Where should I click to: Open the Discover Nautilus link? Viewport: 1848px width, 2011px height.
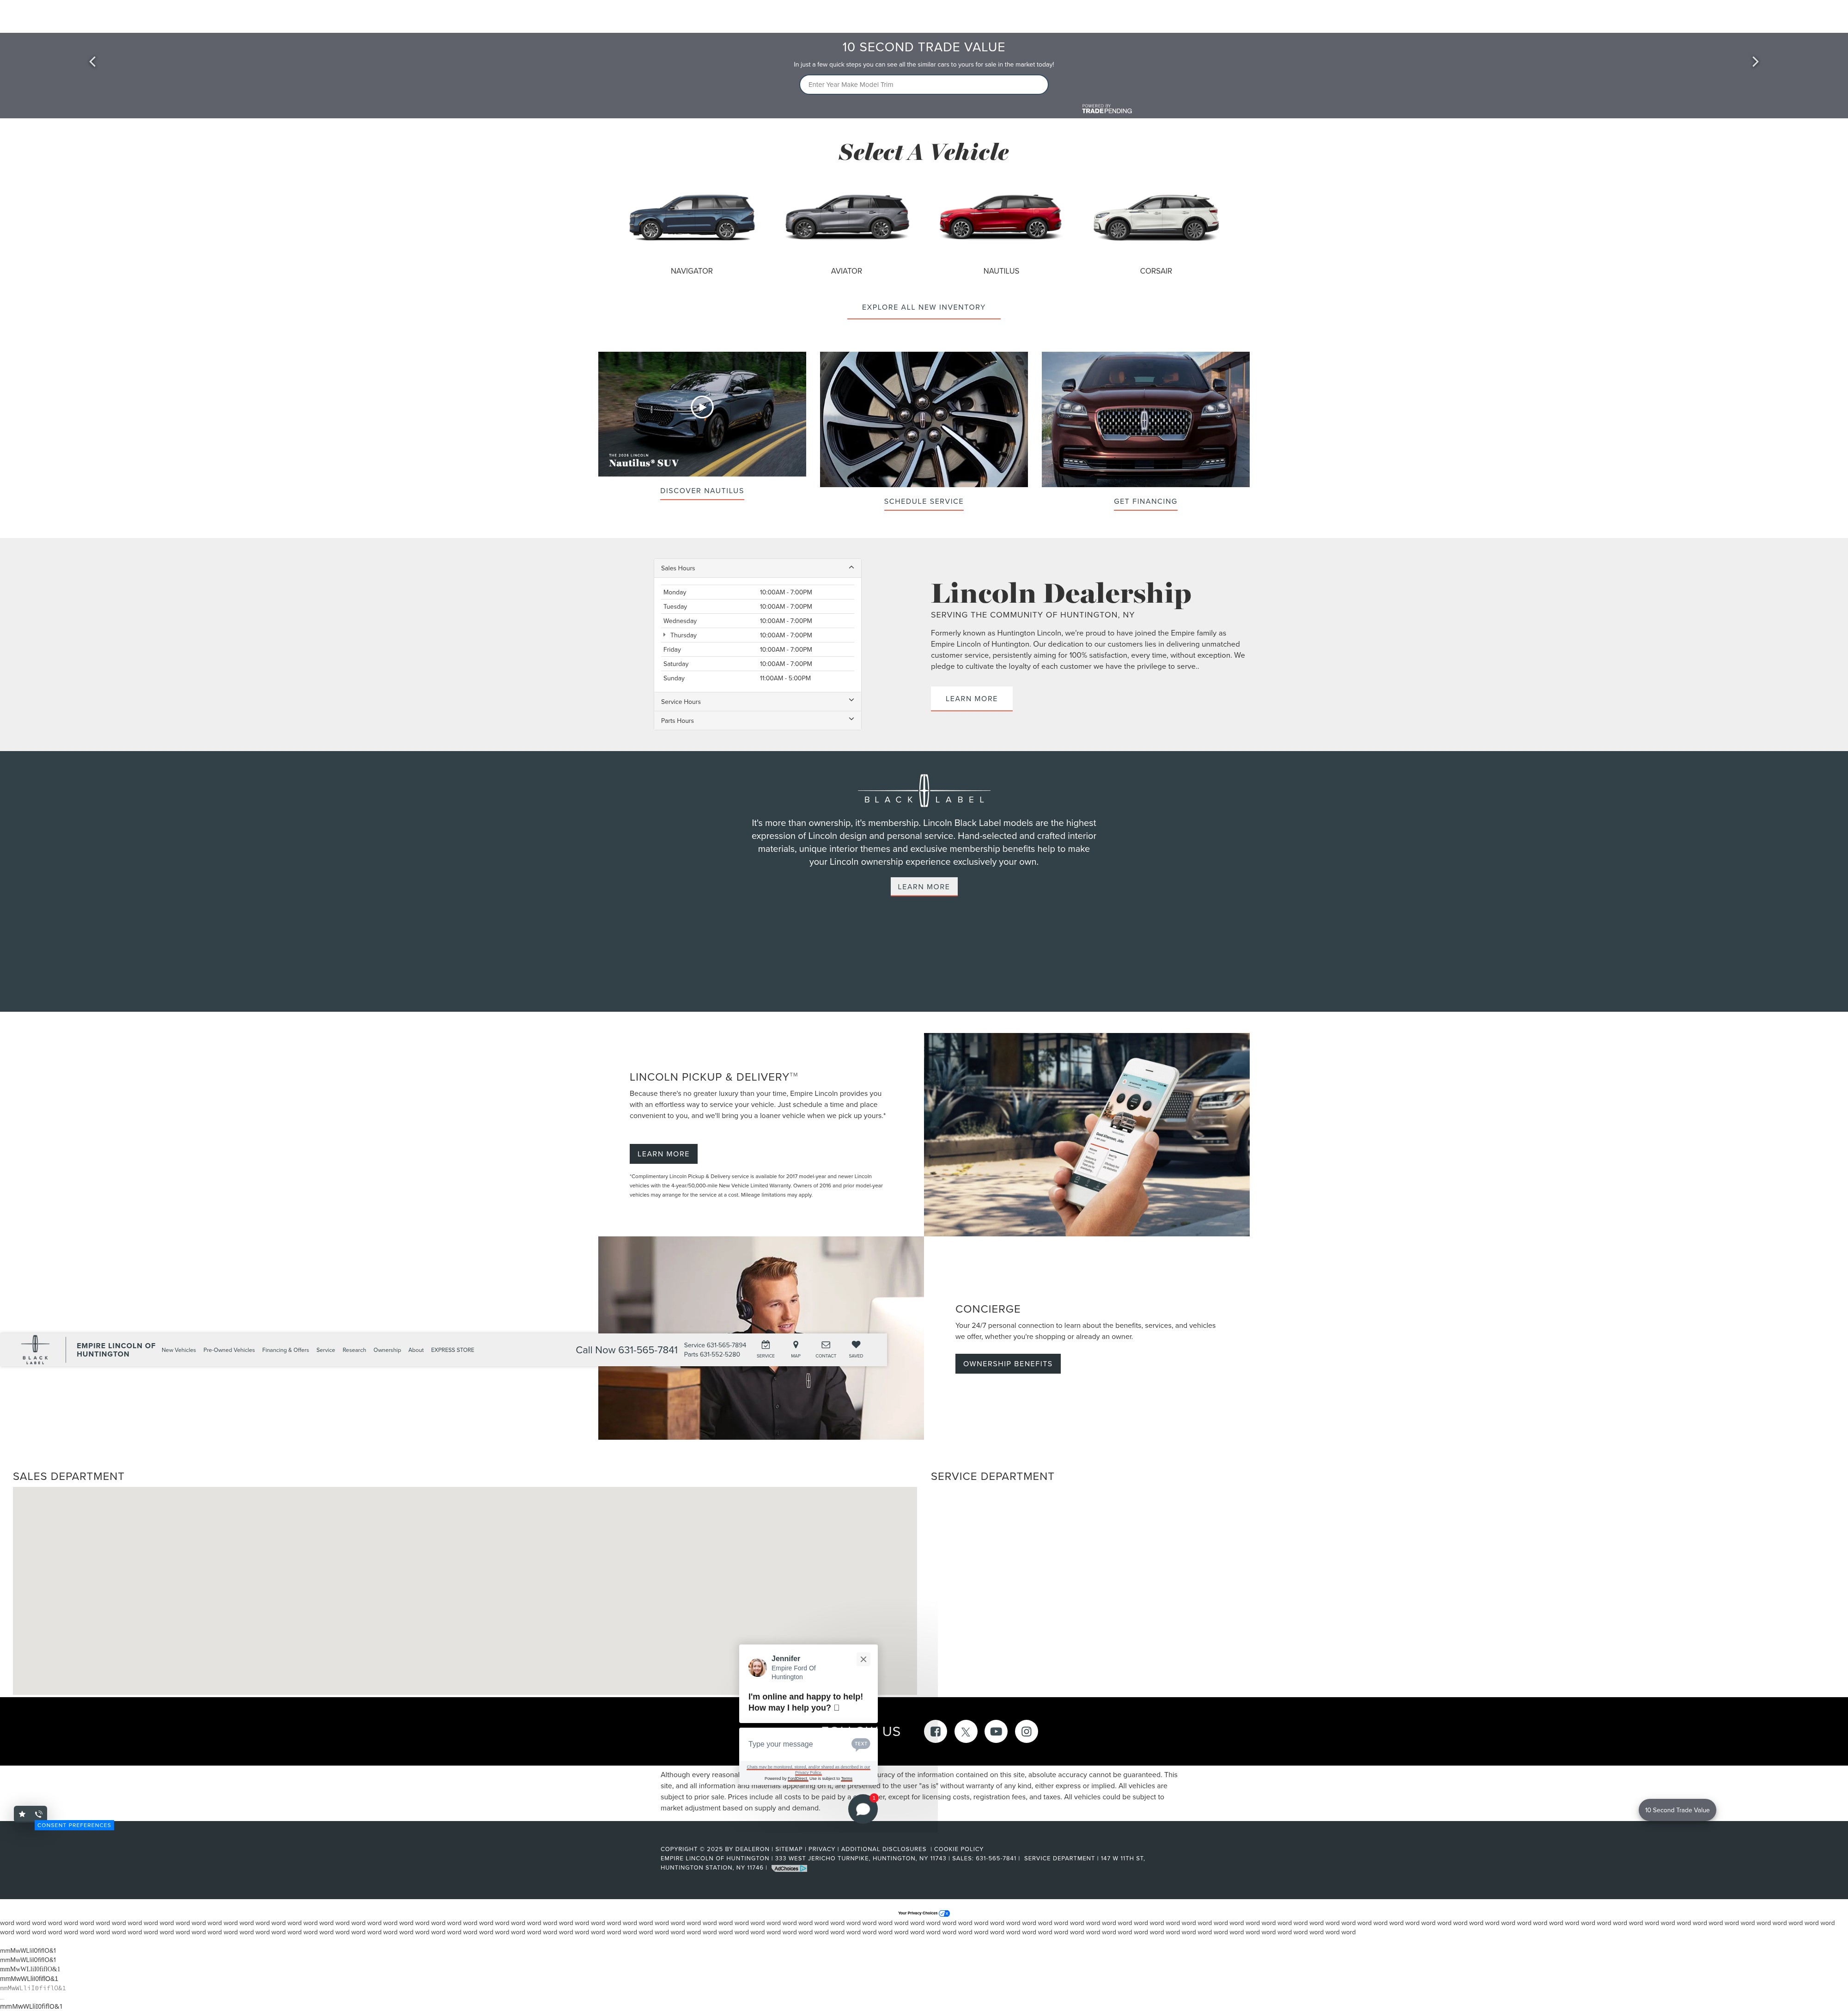(702, 491)
